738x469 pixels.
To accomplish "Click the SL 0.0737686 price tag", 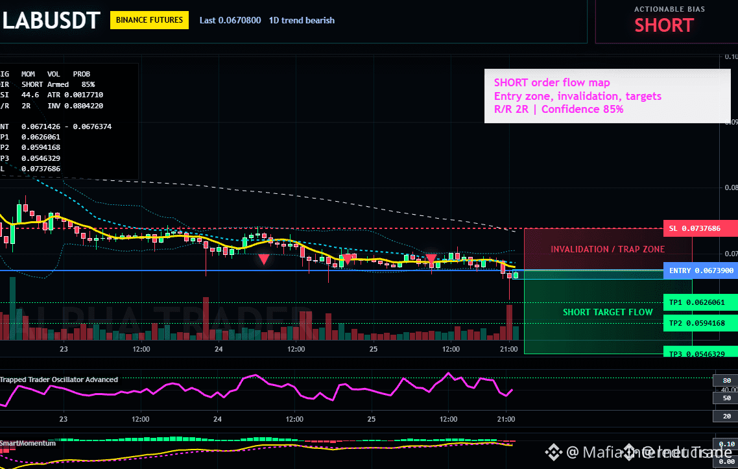I will pos(700,228).
